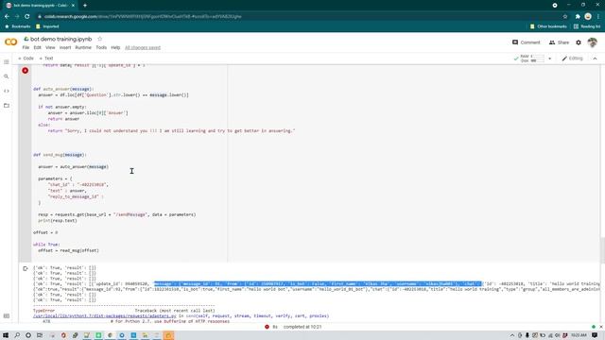Image resolution: width=605 pixels, height=340 pixels.
Task: Click the print(resp.text) code line
Action: pos(58,220)
